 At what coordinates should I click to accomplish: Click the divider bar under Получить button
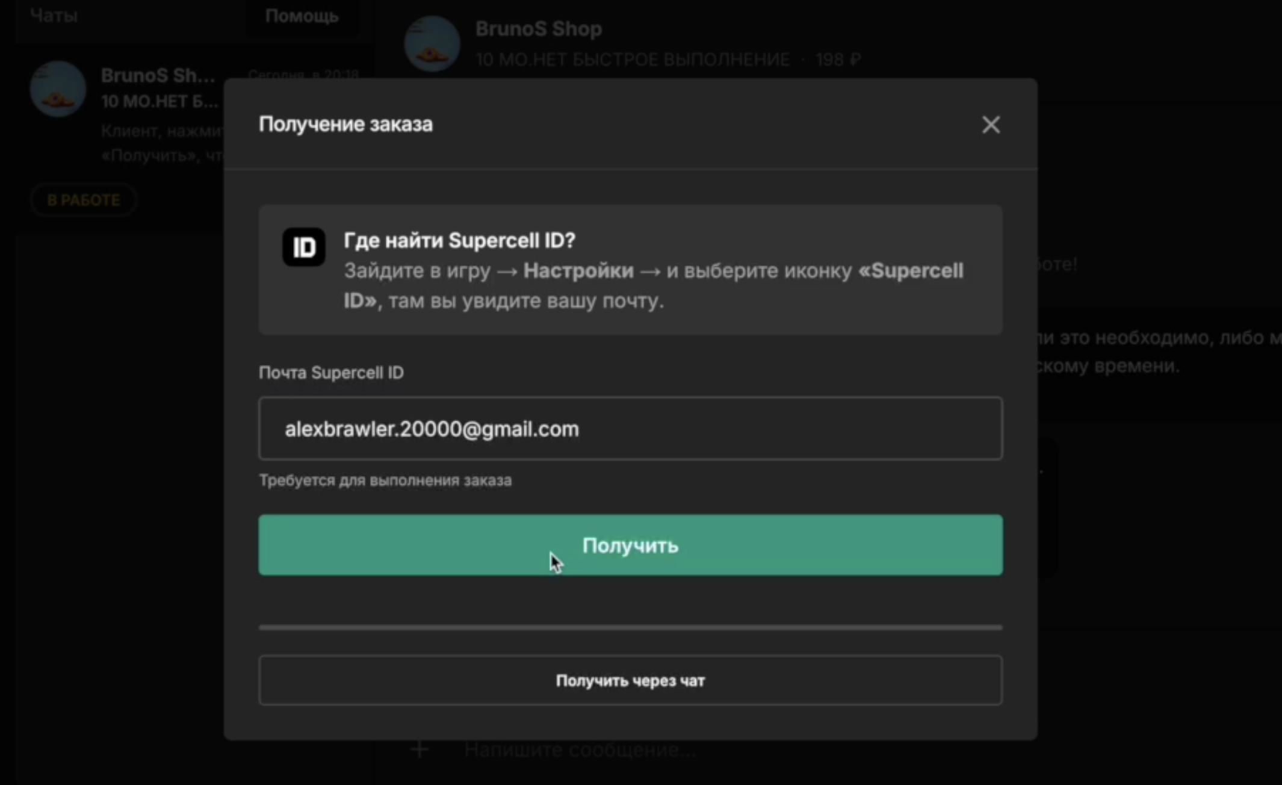coord(630,627)
